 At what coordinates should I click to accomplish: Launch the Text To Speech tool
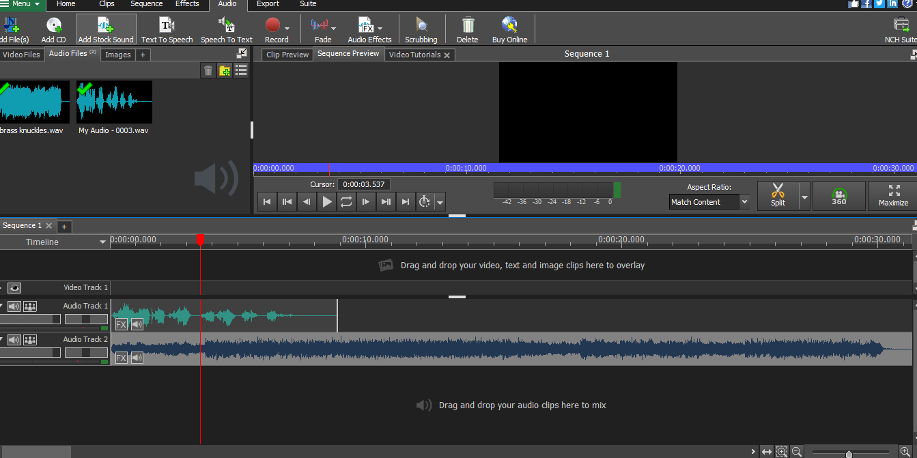167,30
